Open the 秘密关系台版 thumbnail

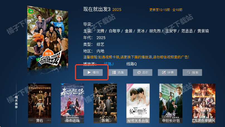pyautogui.click(x=138, y=103)
